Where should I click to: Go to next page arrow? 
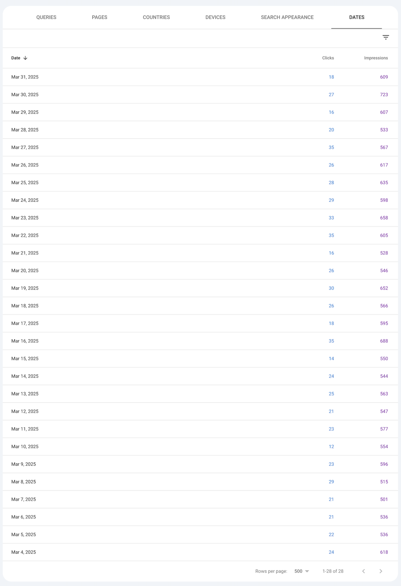point(381,571)
